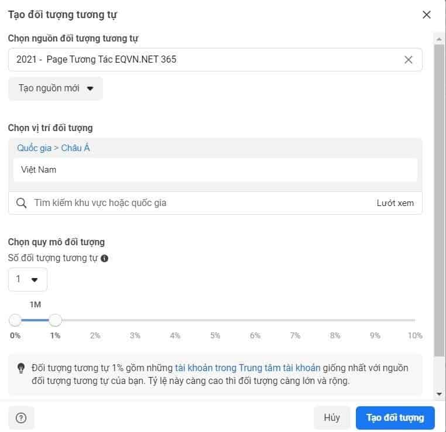Open the tài khoản trong Trung tâm tài khoản link
Image resolution: width=446 pixels, height=432 pixels.
click(248, 368)
